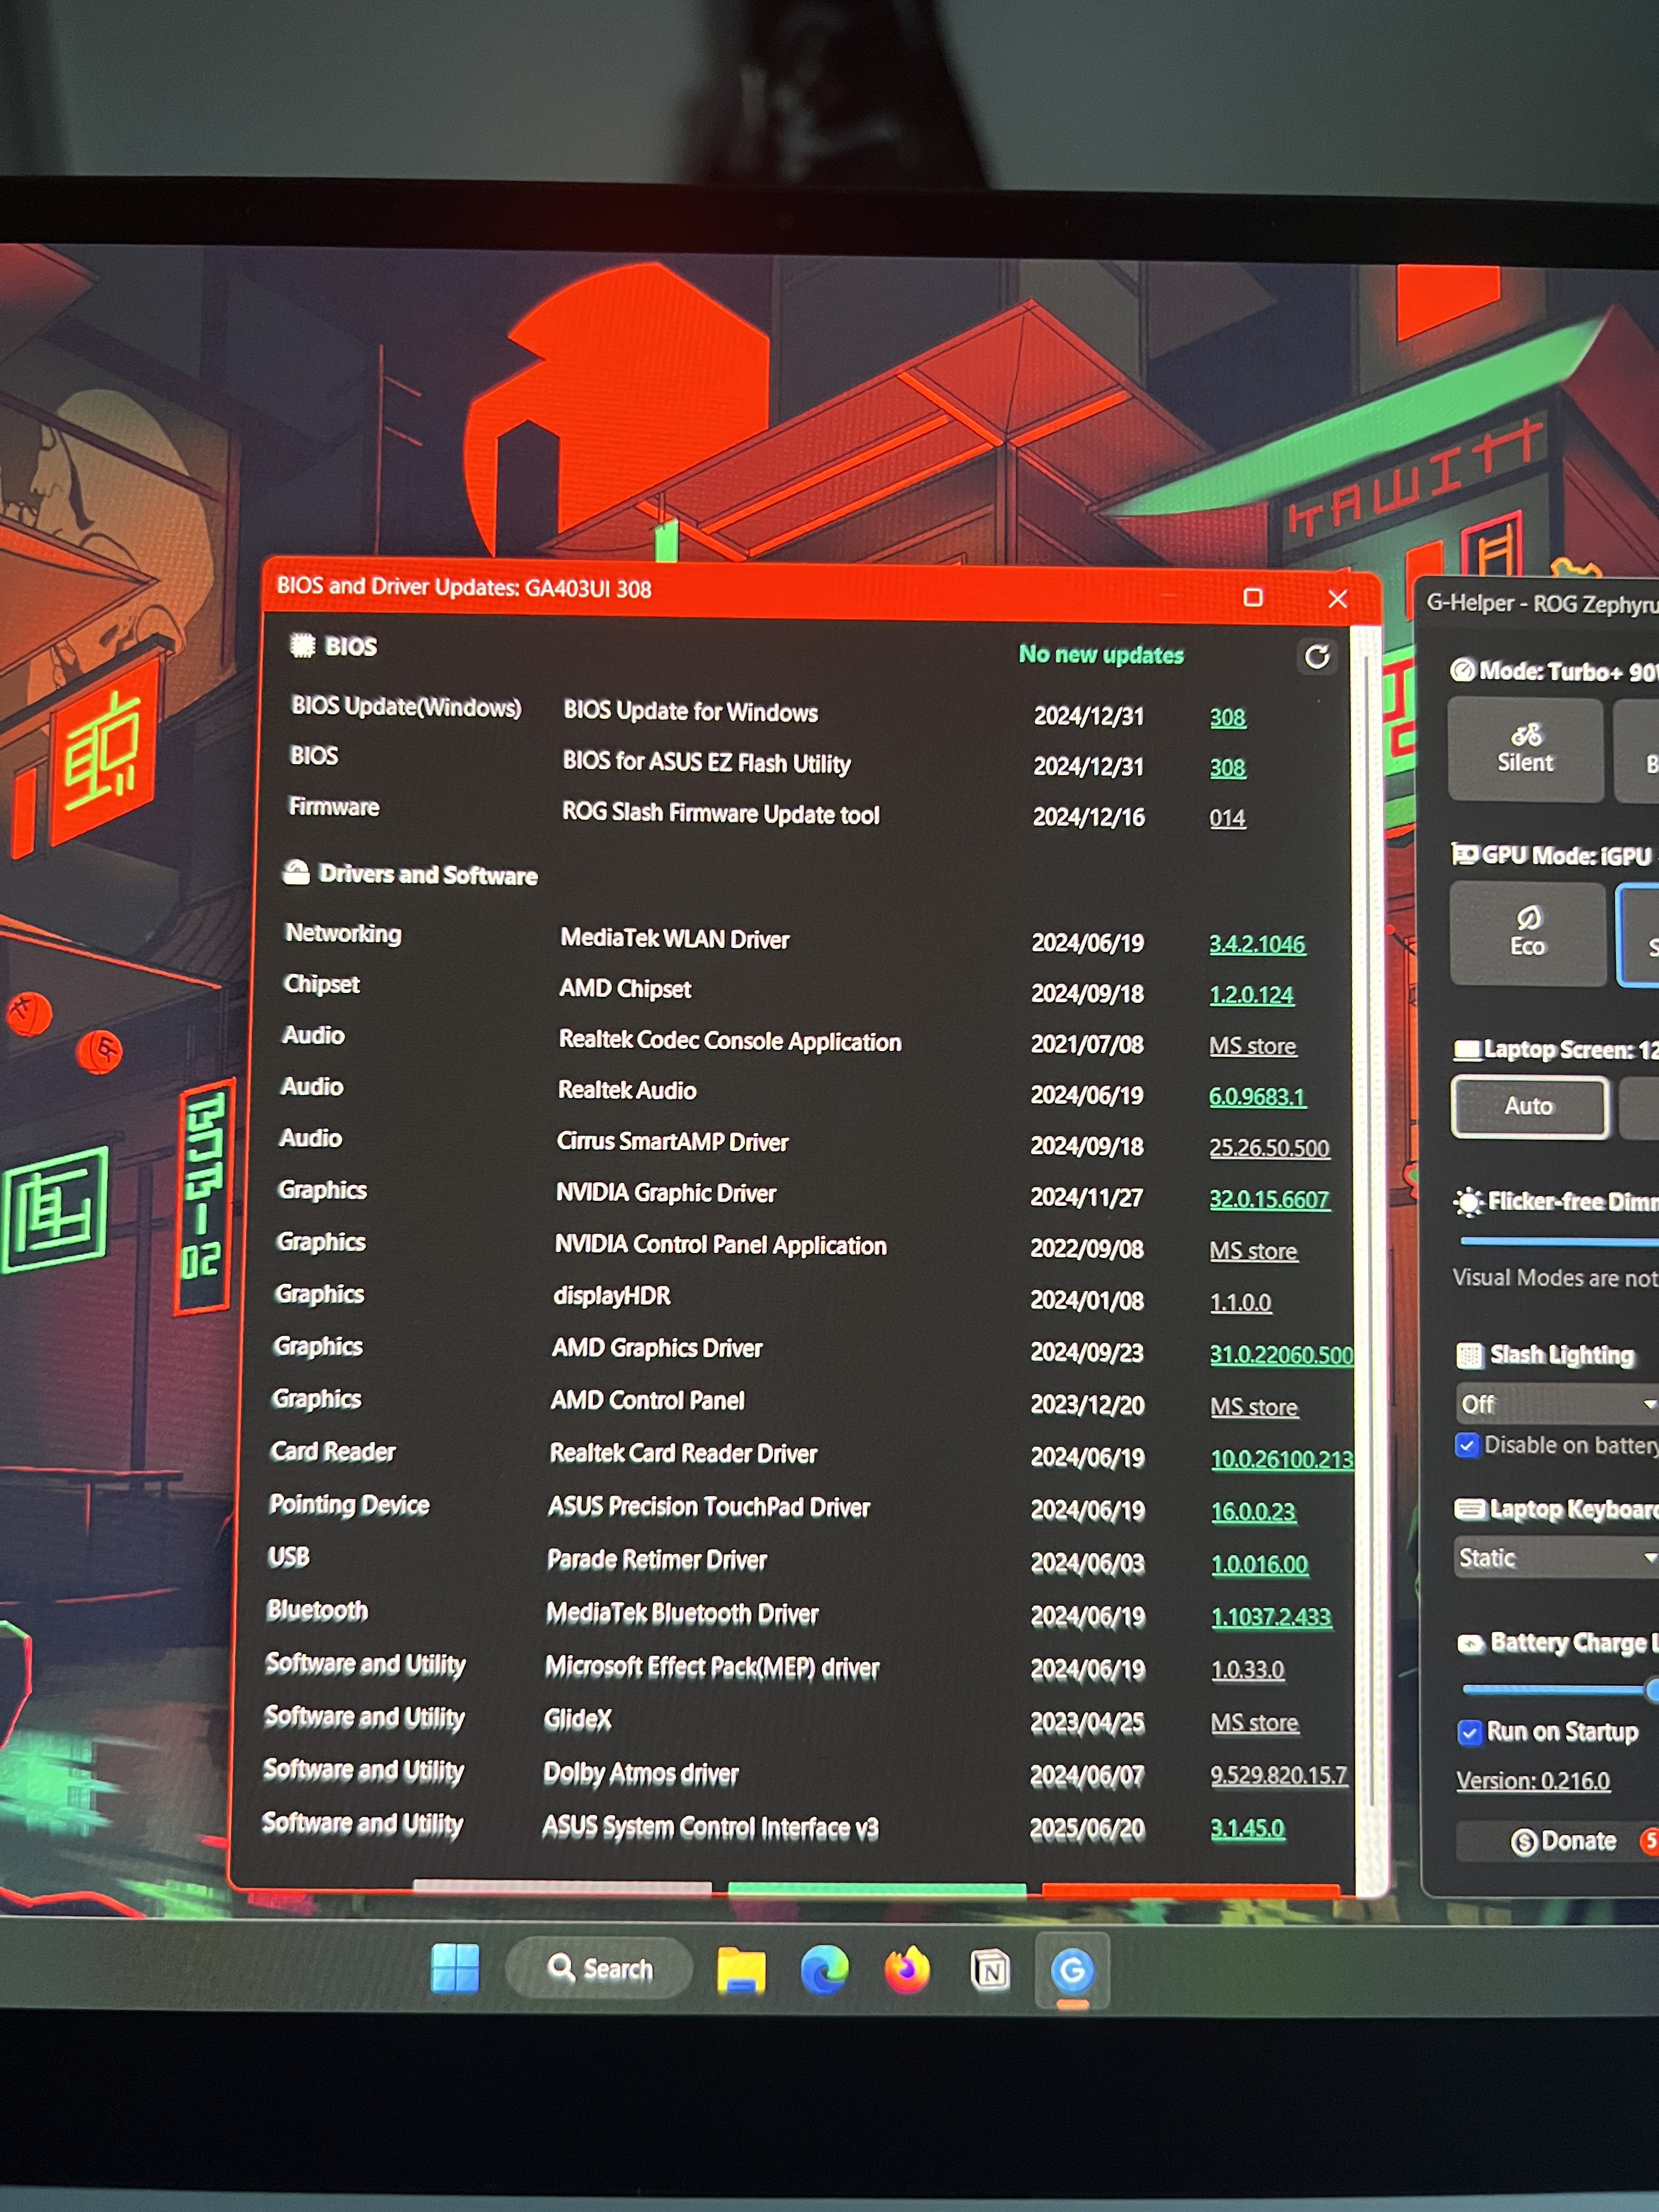This screenshot has width=1659, height=2212.
Task: Toggle Run on Startup checkbox
Action: coord(1469,1732)
